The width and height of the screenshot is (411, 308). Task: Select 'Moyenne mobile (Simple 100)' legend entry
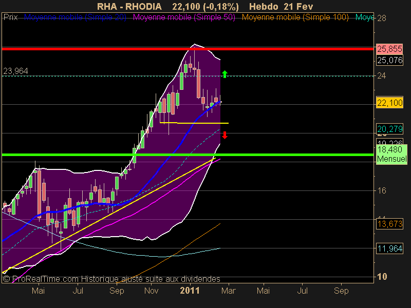point(295,17)
